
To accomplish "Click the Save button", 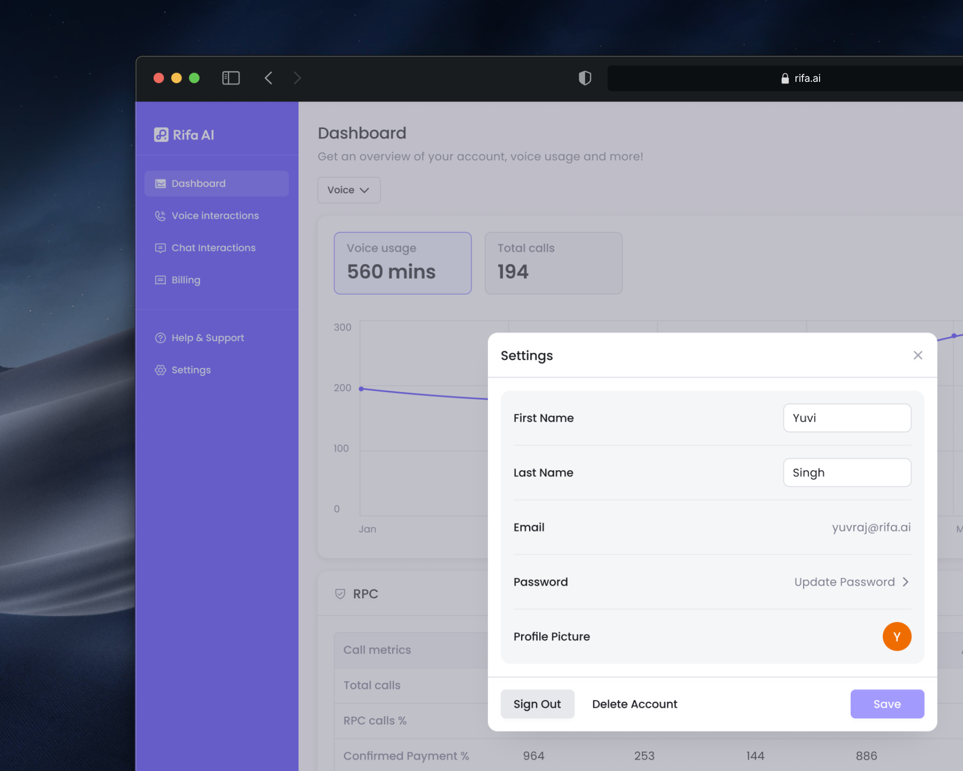I will (887, 704).
